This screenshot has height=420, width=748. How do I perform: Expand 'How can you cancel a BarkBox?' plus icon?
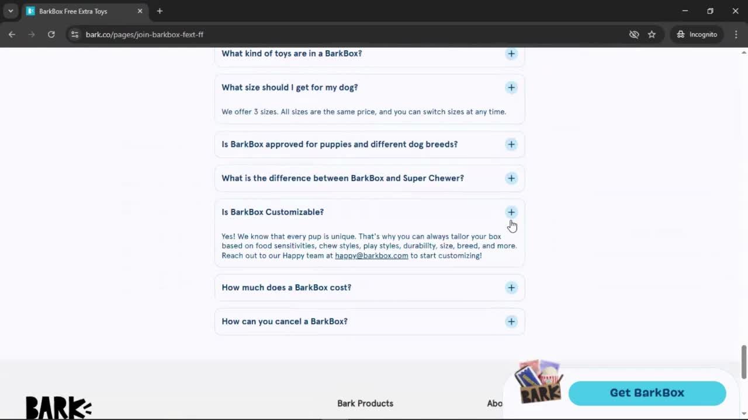pyautogui.click(x=511, y=321)
